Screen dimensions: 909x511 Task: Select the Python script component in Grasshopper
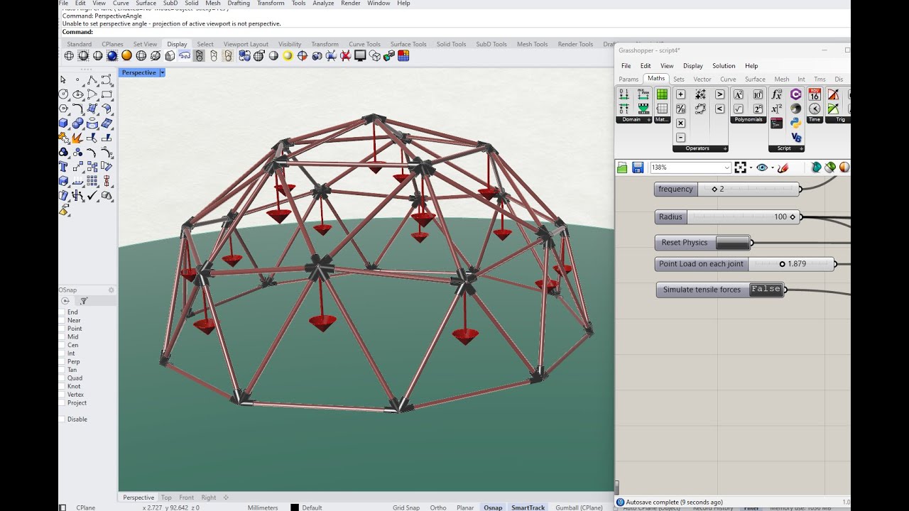tap(795, 123)
